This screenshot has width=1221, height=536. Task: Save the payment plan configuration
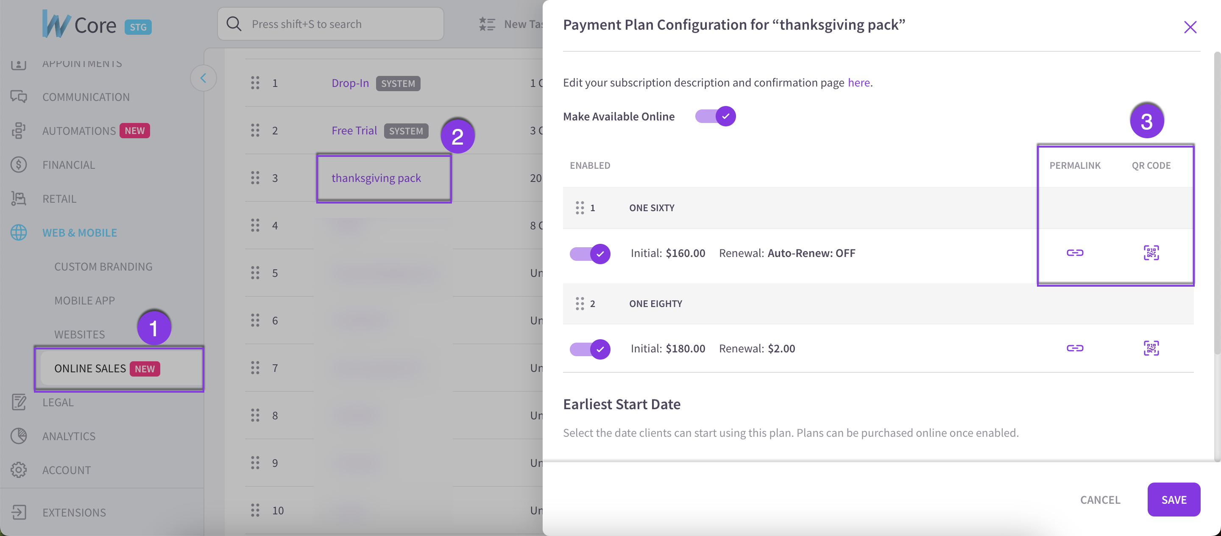(x=1174, y=500)
